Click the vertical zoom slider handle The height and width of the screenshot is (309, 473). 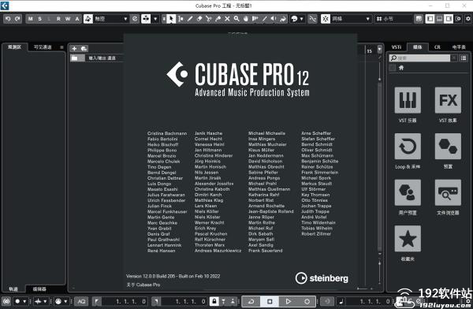pos(379,79)
